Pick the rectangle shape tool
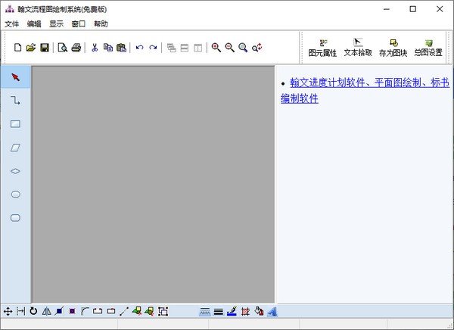Screen dimensions: 454x330 (15, 124)
